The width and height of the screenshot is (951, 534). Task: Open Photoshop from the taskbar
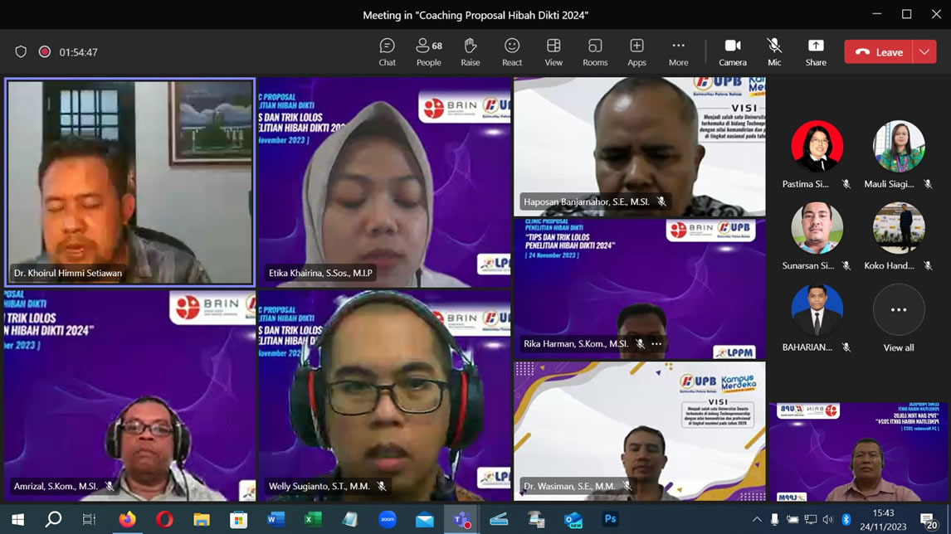coord(611,520)
